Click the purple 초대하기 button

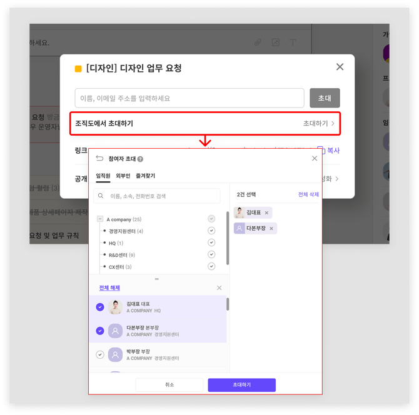click(x=241, y=385)
